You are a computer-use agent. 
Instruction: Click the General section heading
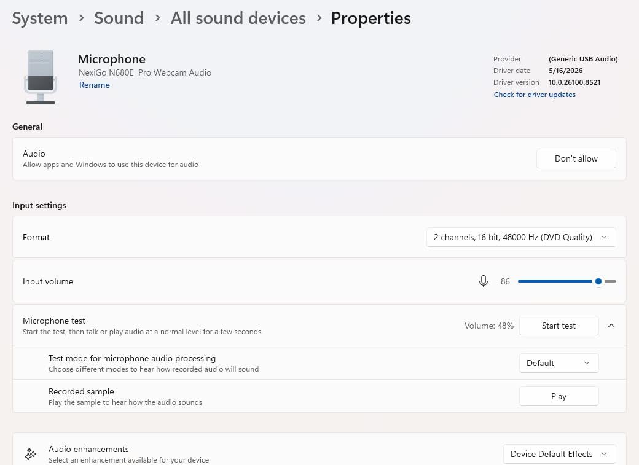(27, 127)
